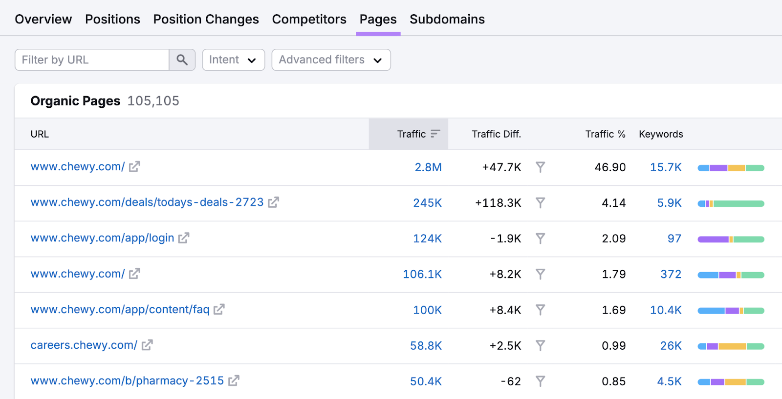Click the 4.5K keywords value
The width and height of the screenshot is (782, 399).
tap(669, 381)
